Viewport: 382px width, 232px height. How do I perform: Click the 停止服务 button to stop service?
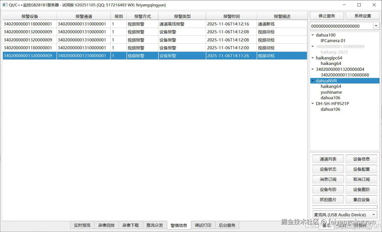[x=327, y=15]
